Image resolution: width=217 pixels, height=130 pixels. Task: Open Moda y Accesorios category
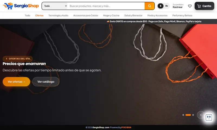coord(157,15)
